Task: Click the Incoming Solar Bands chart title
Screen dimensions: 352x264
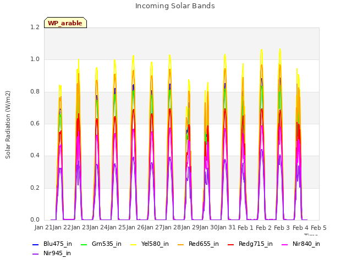Action: 175,6
